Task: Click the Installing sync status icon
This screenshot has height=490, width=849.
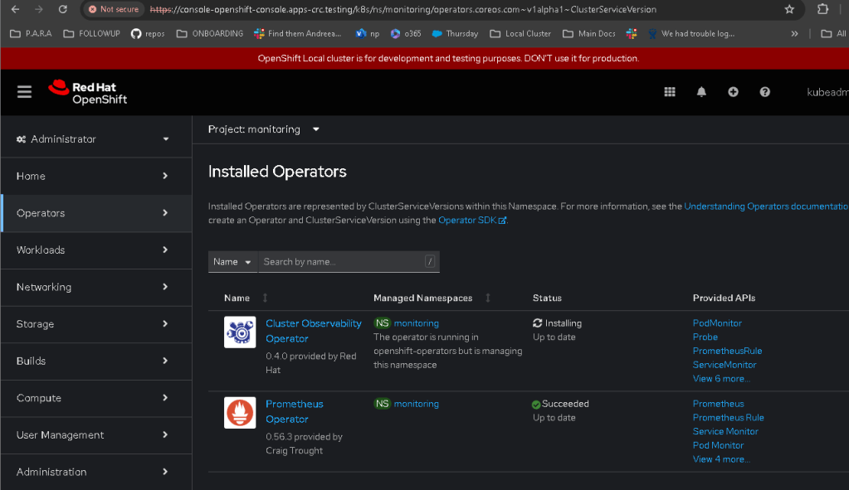Action: [x=538, y=323]
